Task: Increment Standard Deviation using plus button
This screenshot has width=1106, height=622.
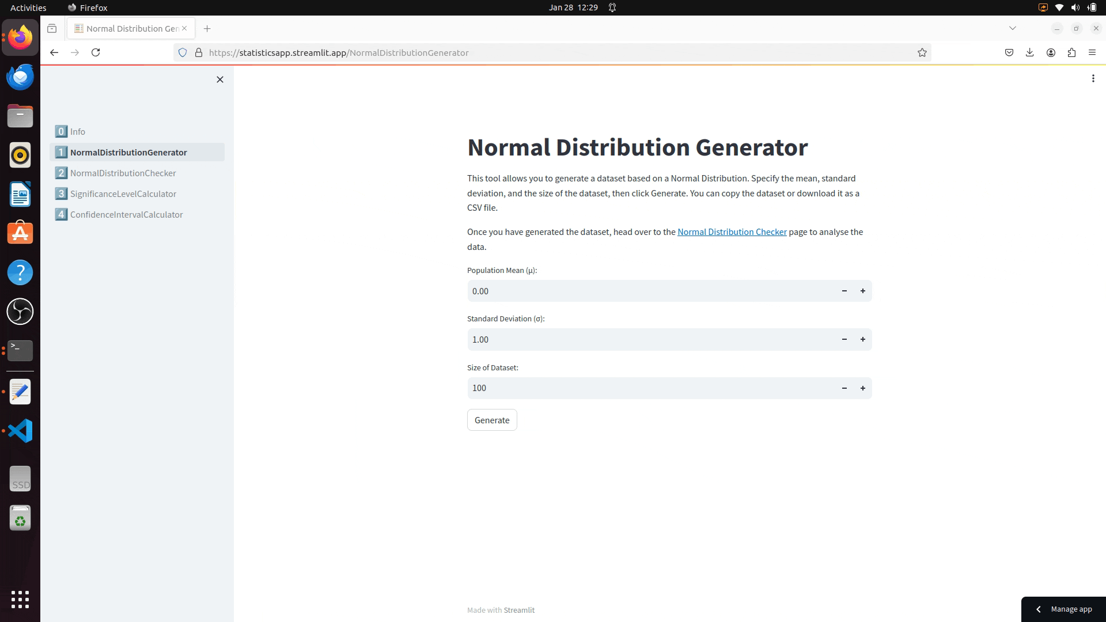Action: point(862,339)
